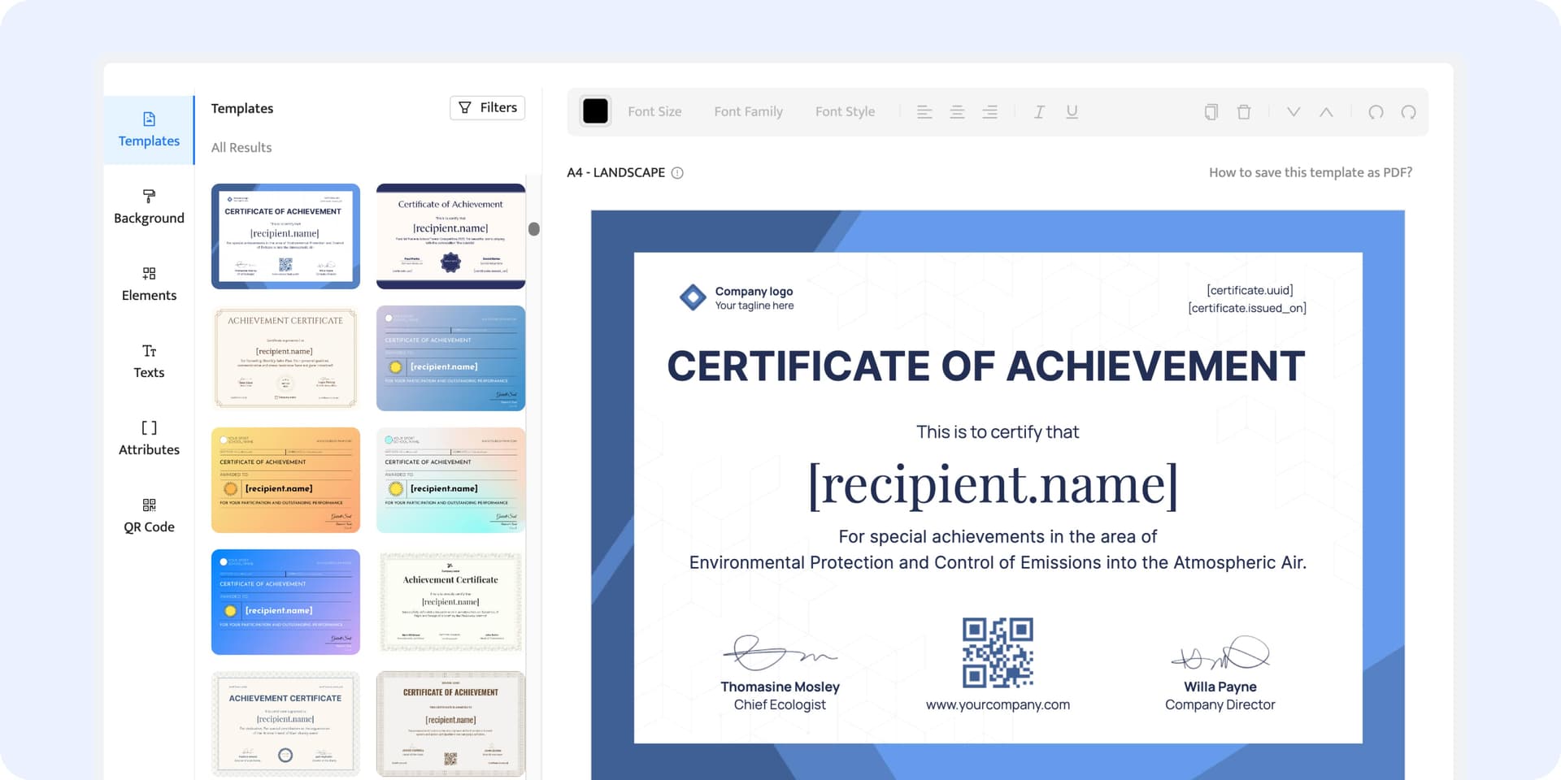
Task: Select the orange gradient certificate template
Action: 285,480
